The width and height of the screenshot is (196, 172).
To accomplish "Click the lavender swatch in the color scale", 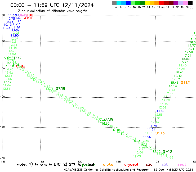I will [x=181, y=3].
